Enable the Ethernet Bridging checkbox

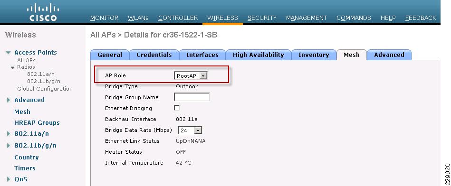pyautogui.click(x=177, y=108)
